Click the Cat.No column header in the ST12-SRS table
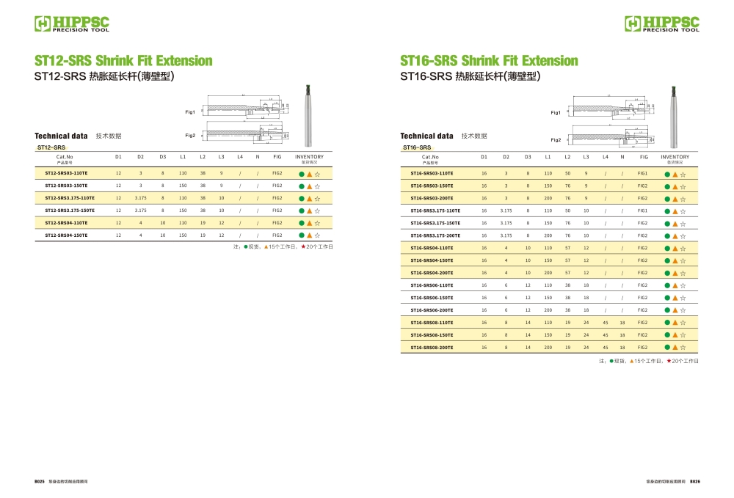734x498 pixels. pyautogui.click(x=65, y=159)
